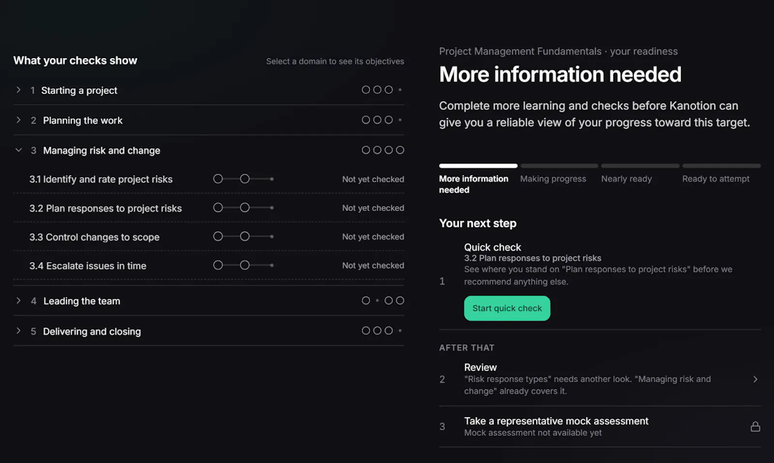Expand the Starting a project domain chevron
Viewport: 774px width, 463px height.
18,90
